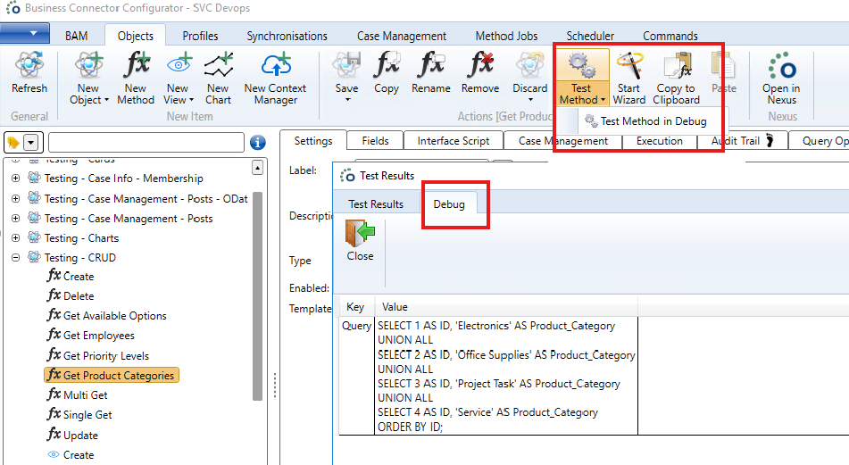Click the New Context Manager cloud icon
The width and height of the screenshot is (849, 465).
(276, 64)
